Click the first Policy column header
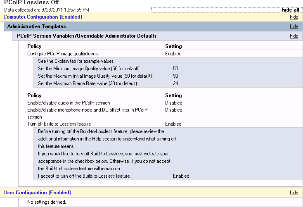303x207 pixels. [34, 46]
